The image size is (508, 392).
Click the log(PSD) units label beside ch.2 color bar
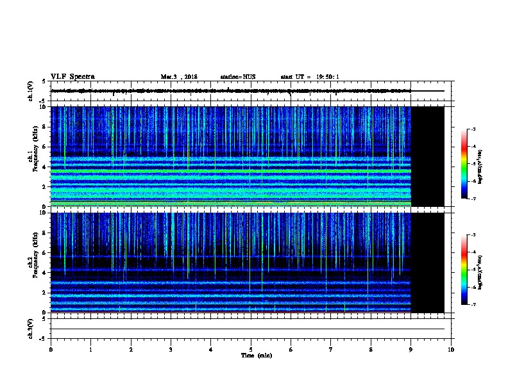[480, 272]
